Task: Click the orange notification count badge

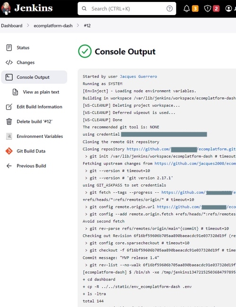Action: [195, 9]
